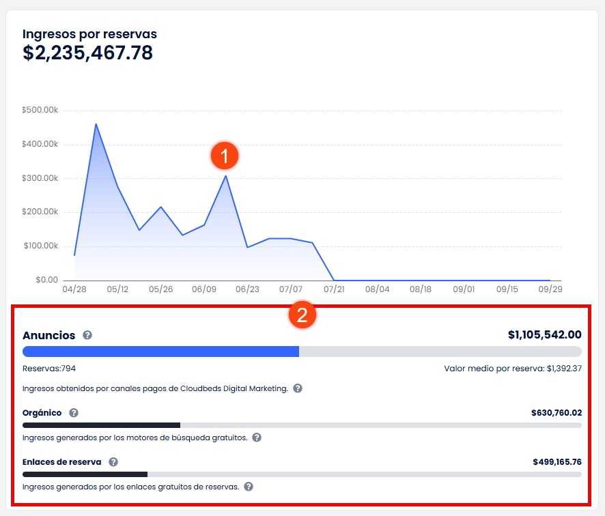Click the Enlaces de reserva progress bar
The width and height of the screenshot is (605, 516).
coord(85,474)
